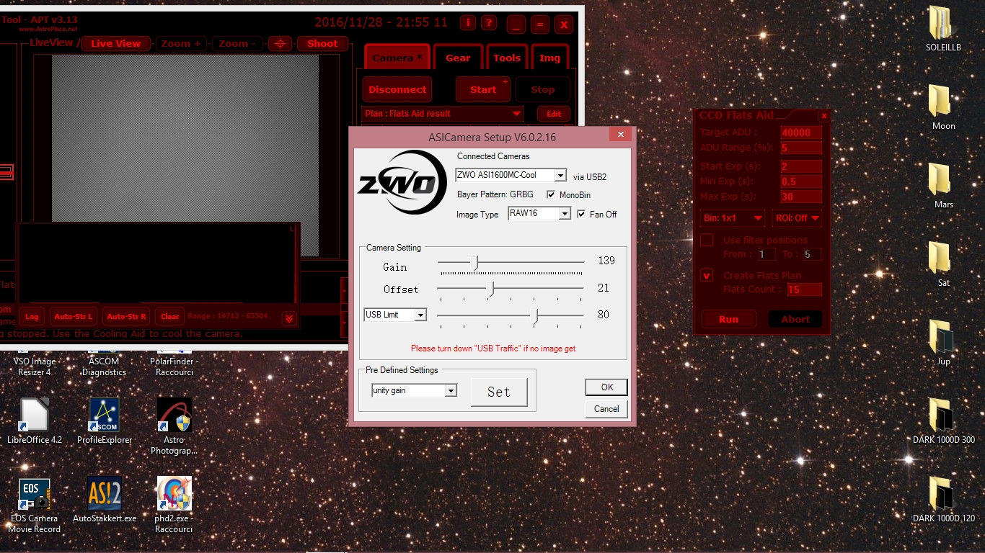Select the VSO Image Resizer 4 shortcut label
This screenshot has width=985, height=553.
35,367
